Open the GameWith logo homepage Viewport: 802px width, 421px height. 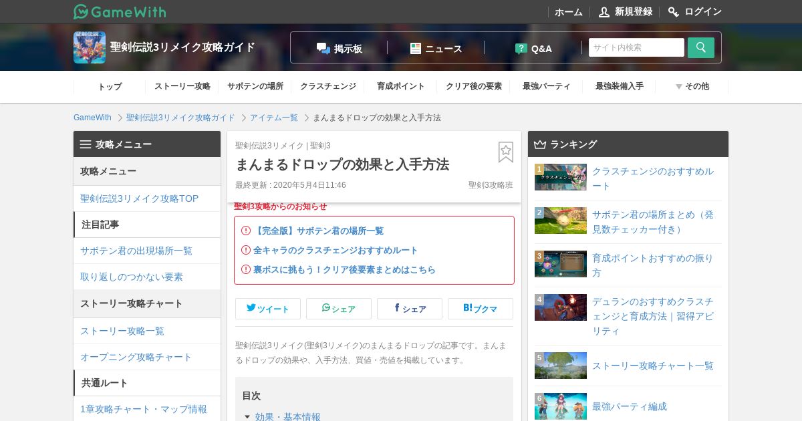tap(120, 11)
